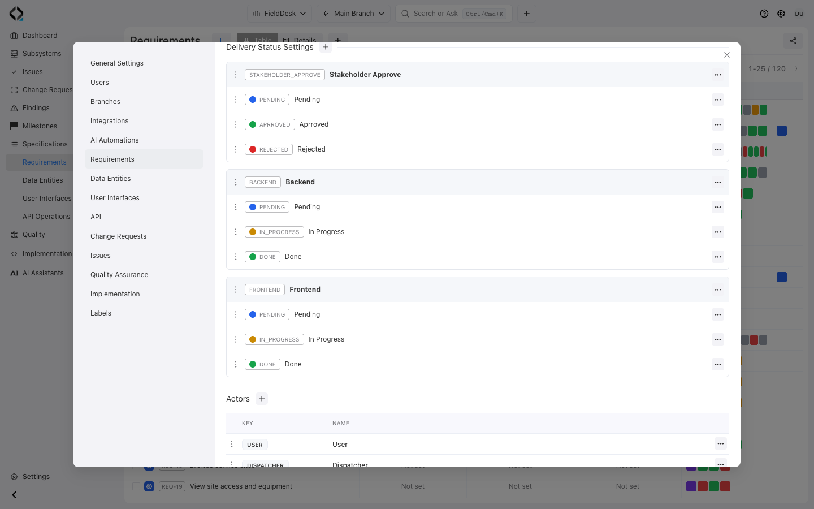Open Branches settings section
Screen dimensions: 814x509
click(144, 102)
